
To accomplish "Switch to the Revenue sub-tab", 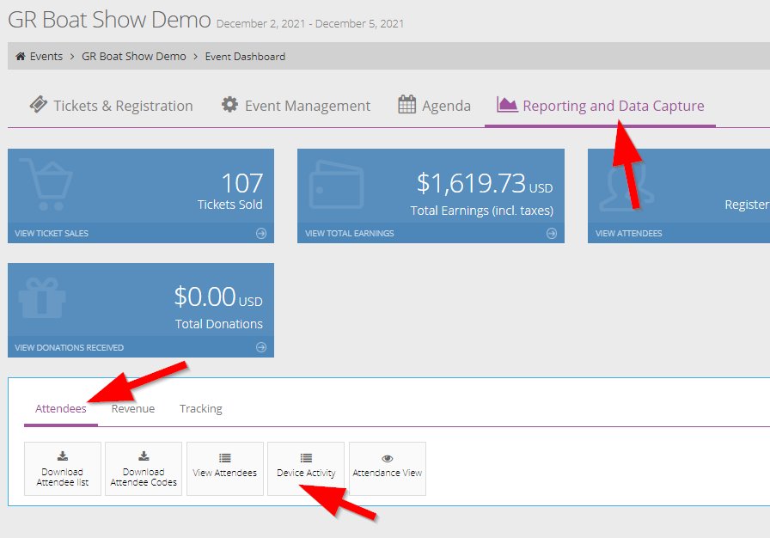I will pos(133,408).
